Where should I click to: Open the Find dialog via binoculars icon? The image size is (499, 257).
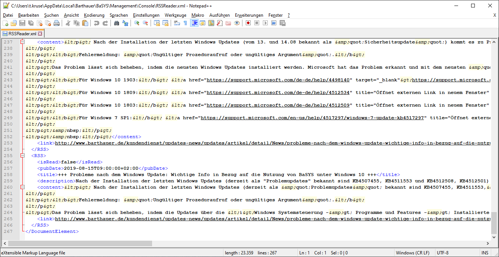116,23
